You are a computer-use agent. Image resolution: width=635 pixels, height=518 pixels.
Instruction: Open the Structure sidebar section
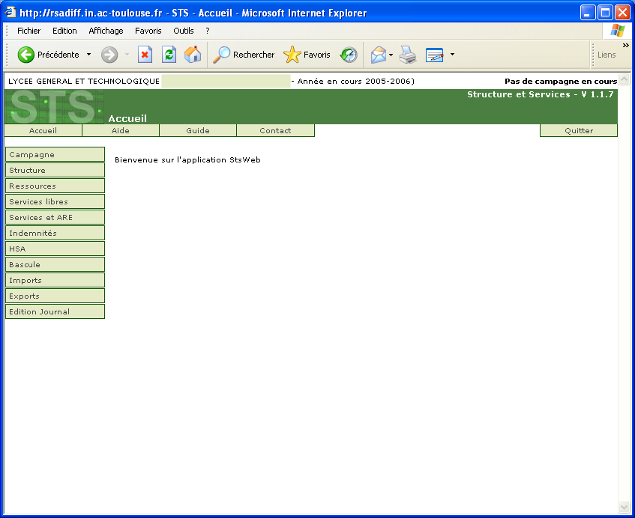tap(55, 170)
